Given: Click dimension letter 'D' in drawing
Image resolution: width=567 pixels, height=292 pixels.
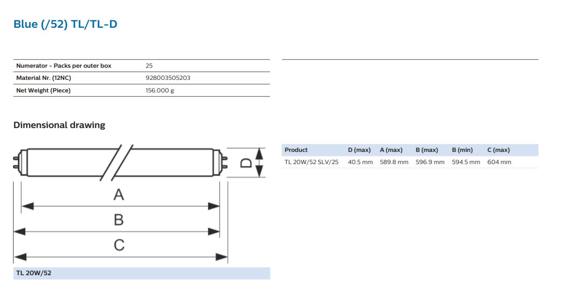Looking at the screenshot, I should point(246,163).
